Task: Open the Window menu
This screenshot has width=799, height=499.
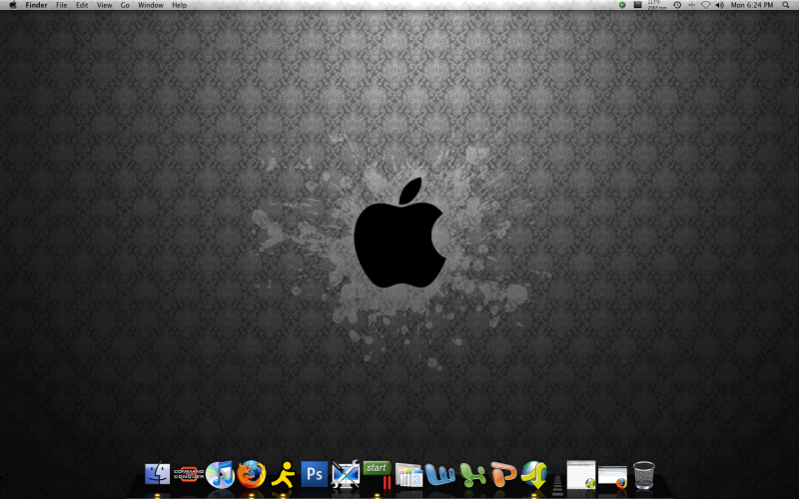Action: pyautogui.click(x=151, y=5)
